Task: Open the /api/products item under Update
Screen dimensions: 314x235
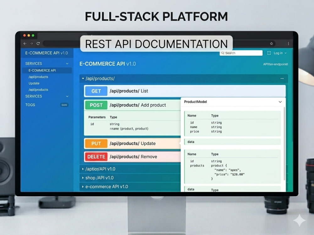Action: (x=38, y=90)
